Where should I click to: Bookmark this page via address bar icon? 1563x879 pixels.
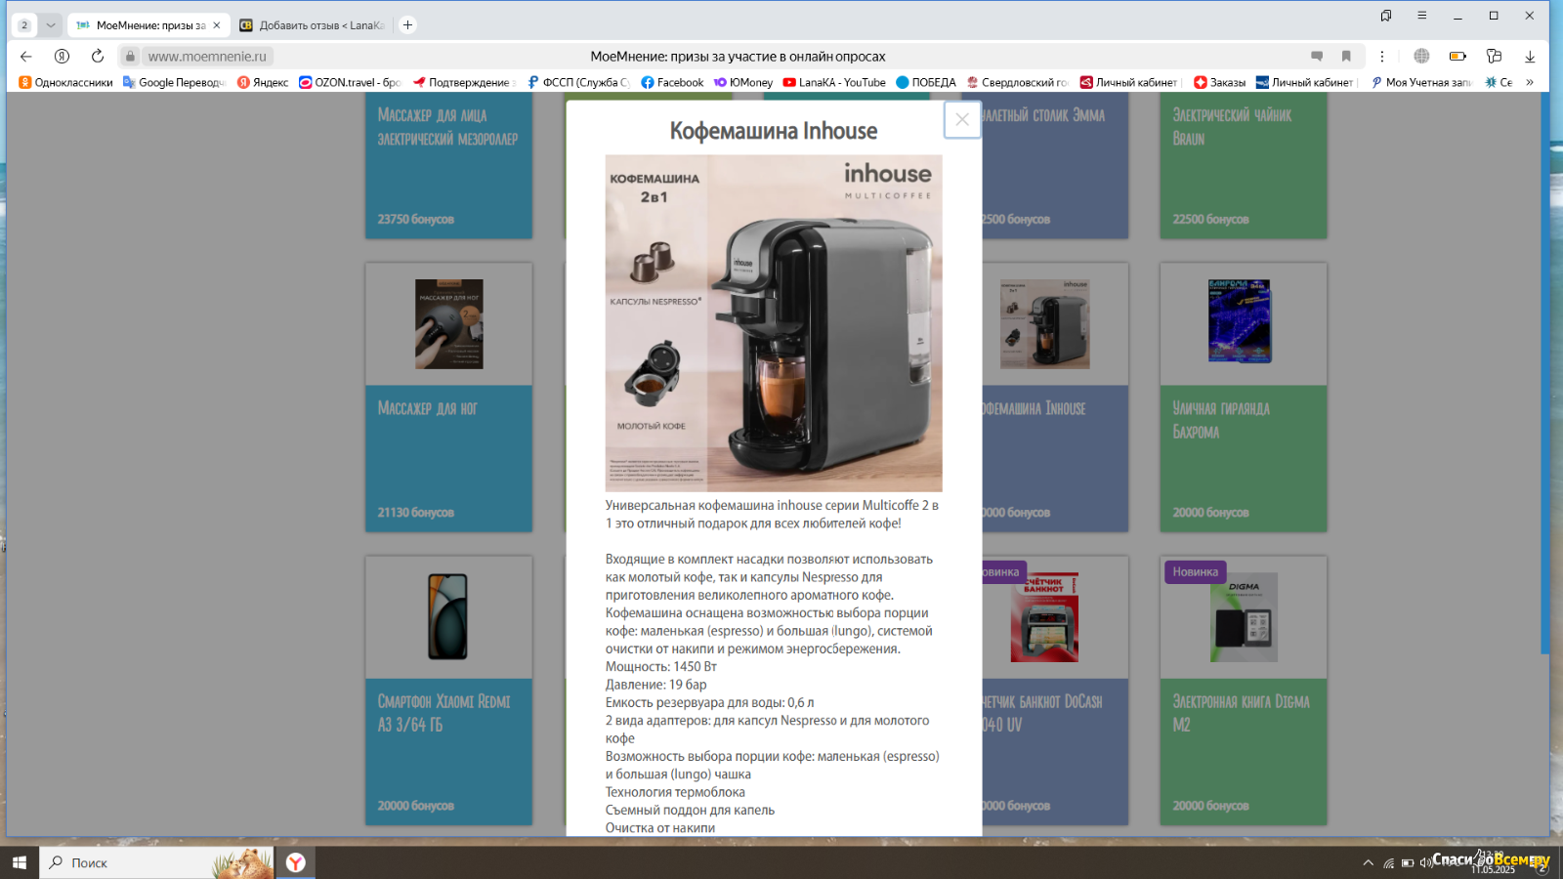pos(1346,57)
